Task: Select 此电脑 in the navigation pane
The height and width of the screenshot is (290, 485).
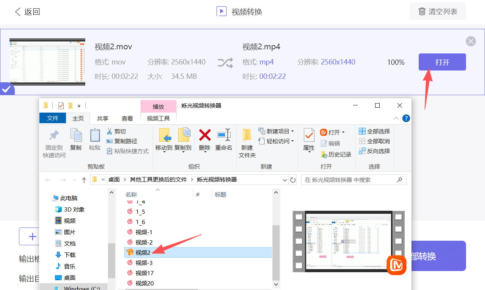Action: pos(64,198)
